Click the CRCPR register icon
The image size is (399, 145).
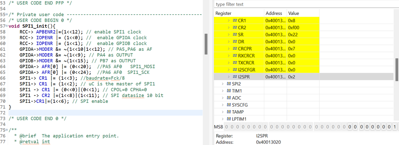235,49
